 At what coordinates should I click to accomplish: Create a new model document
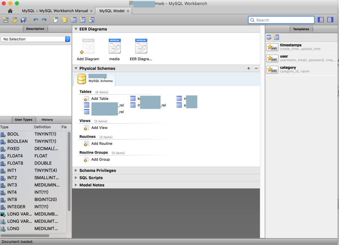click(x=6, y=20)
